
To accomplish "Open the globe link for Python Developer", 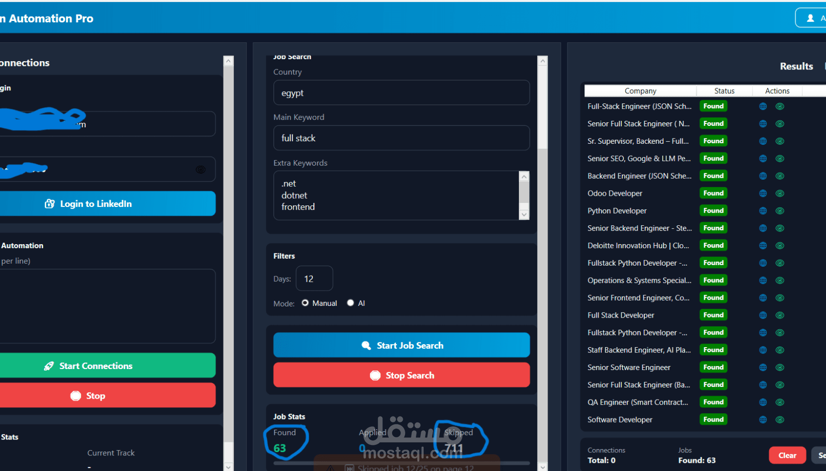I will tap(763, 211).
